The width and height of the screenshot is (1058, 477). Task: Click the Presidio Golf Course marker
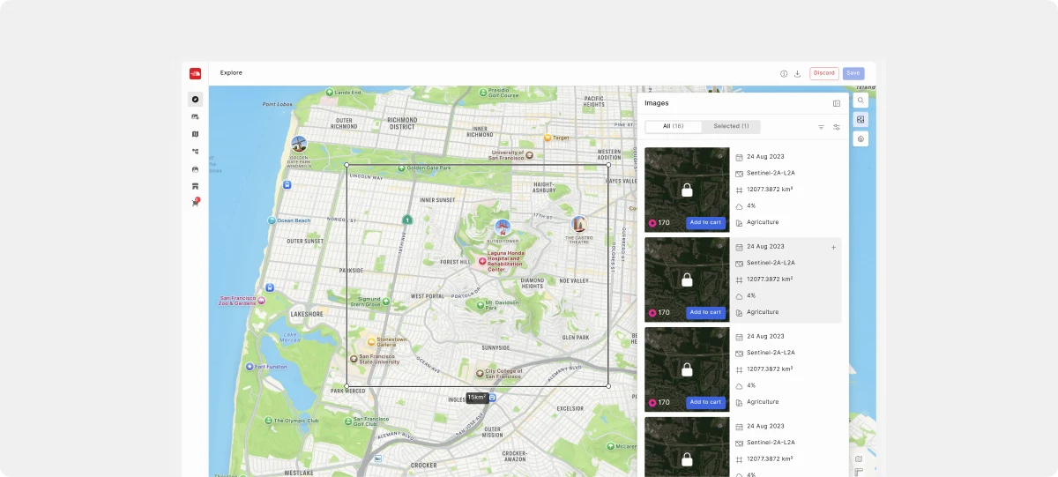pos(483,91)
